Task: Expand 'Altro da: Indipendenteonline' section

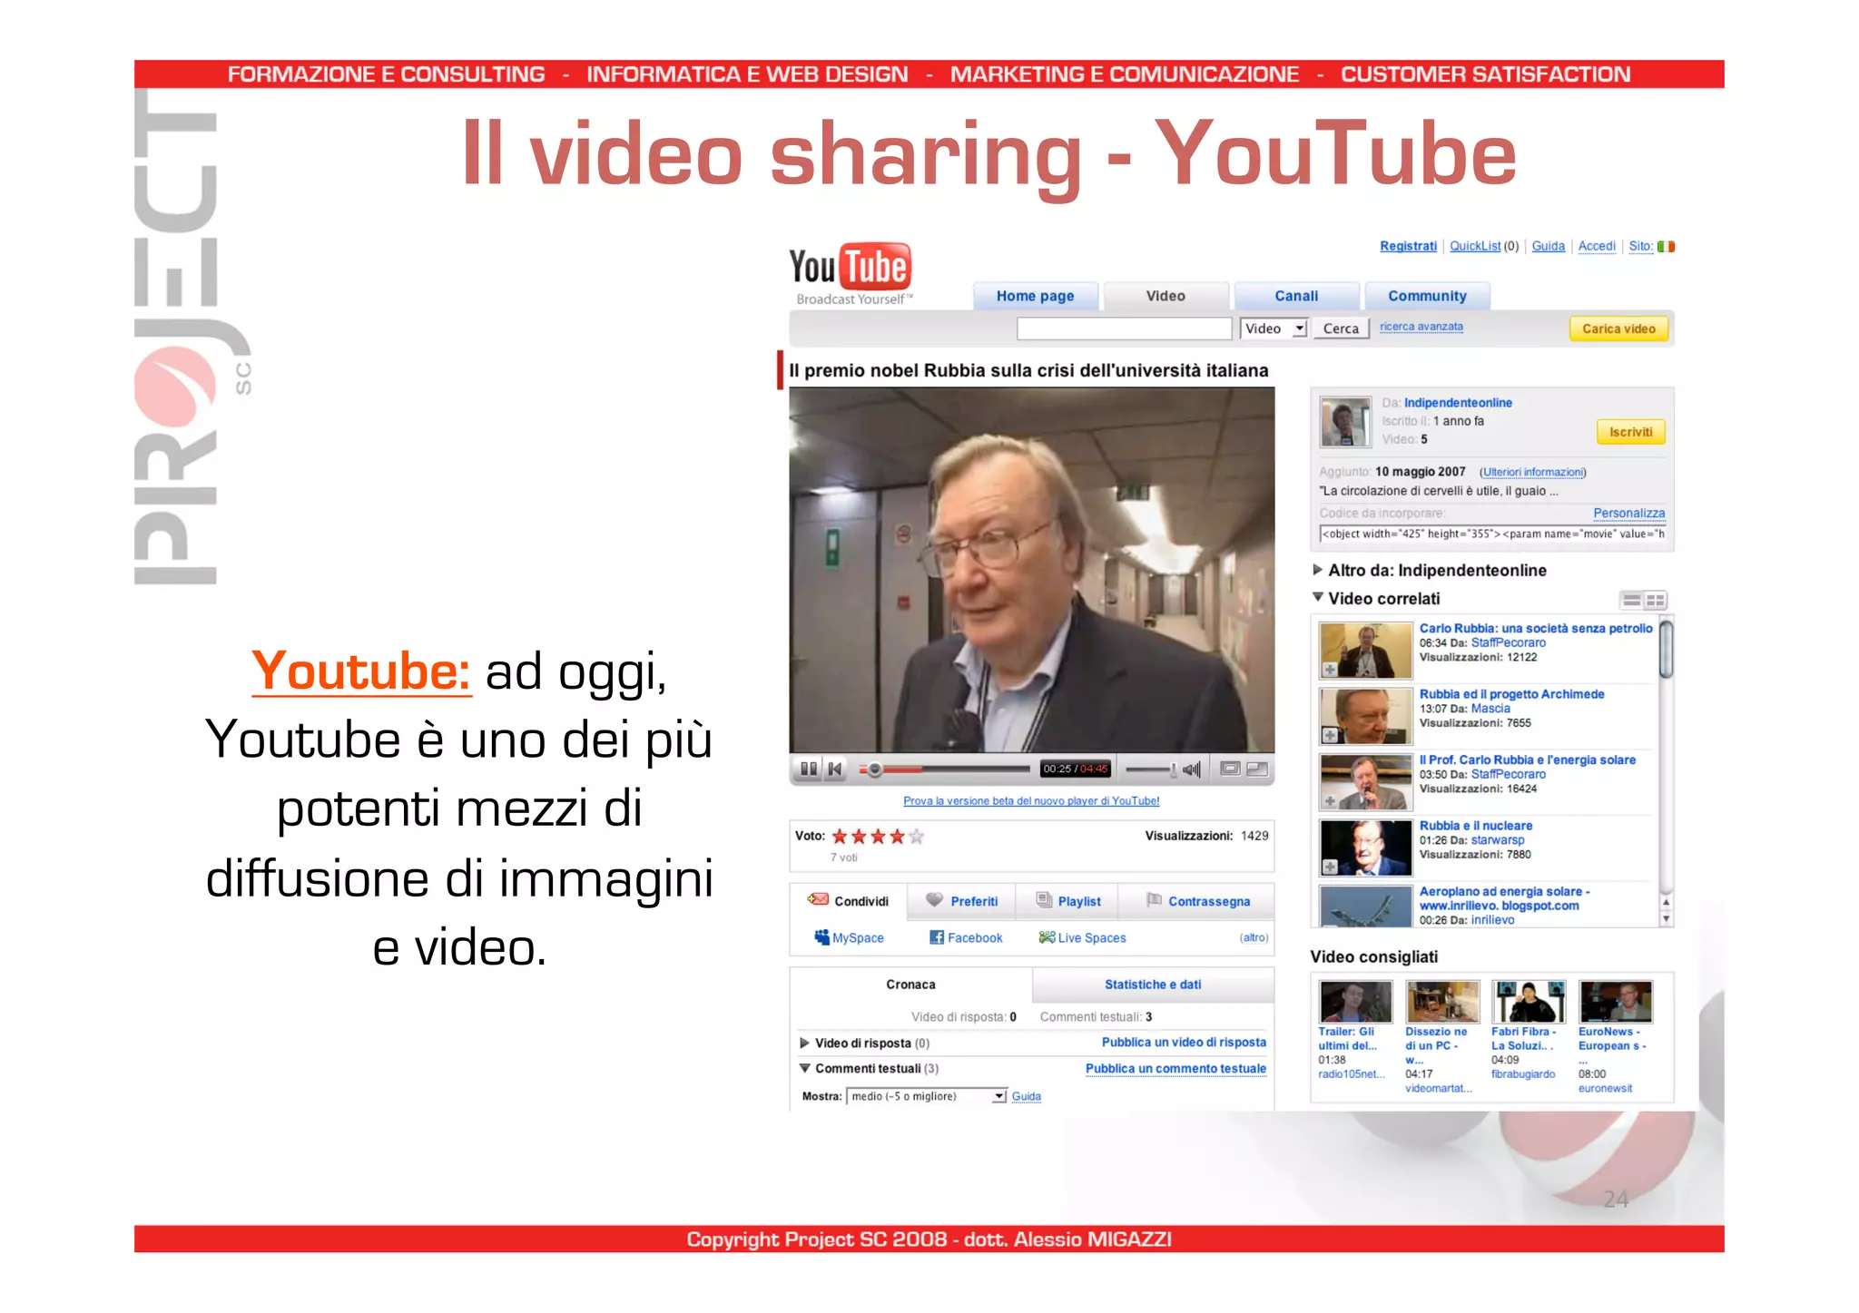Action: (x=1318, y=570)
